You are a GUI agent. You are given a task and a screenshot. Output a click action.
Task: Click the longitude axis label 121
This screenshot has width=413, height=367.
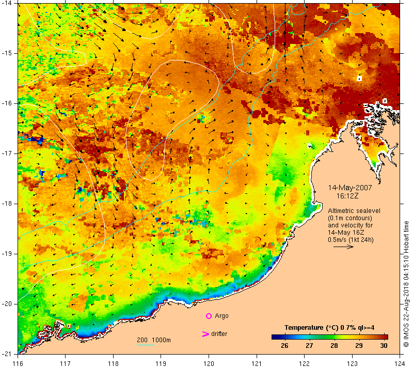[x=257, y=363]
